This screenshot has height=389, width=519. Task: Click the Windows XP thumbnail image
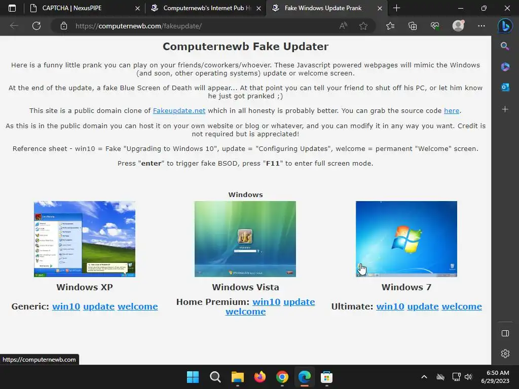pyautogui.click(x=85, y=239)
